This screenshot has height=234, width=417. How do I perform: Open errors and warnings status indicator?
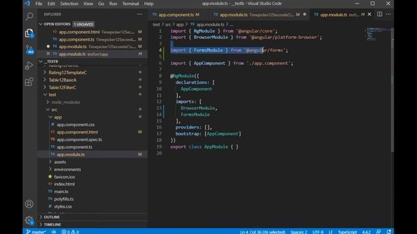pyautogui.click(x=70, y=231)
